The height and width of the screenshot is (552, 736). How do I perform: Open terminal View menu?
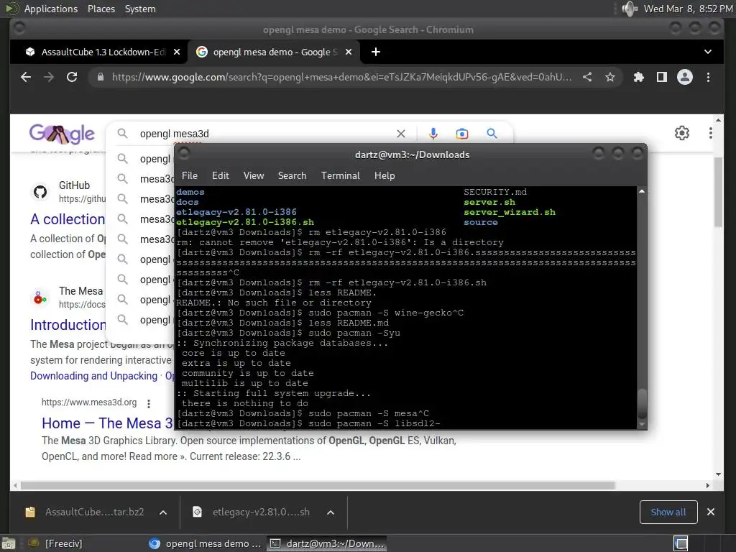pyautogui.click(x=254, y=175)
